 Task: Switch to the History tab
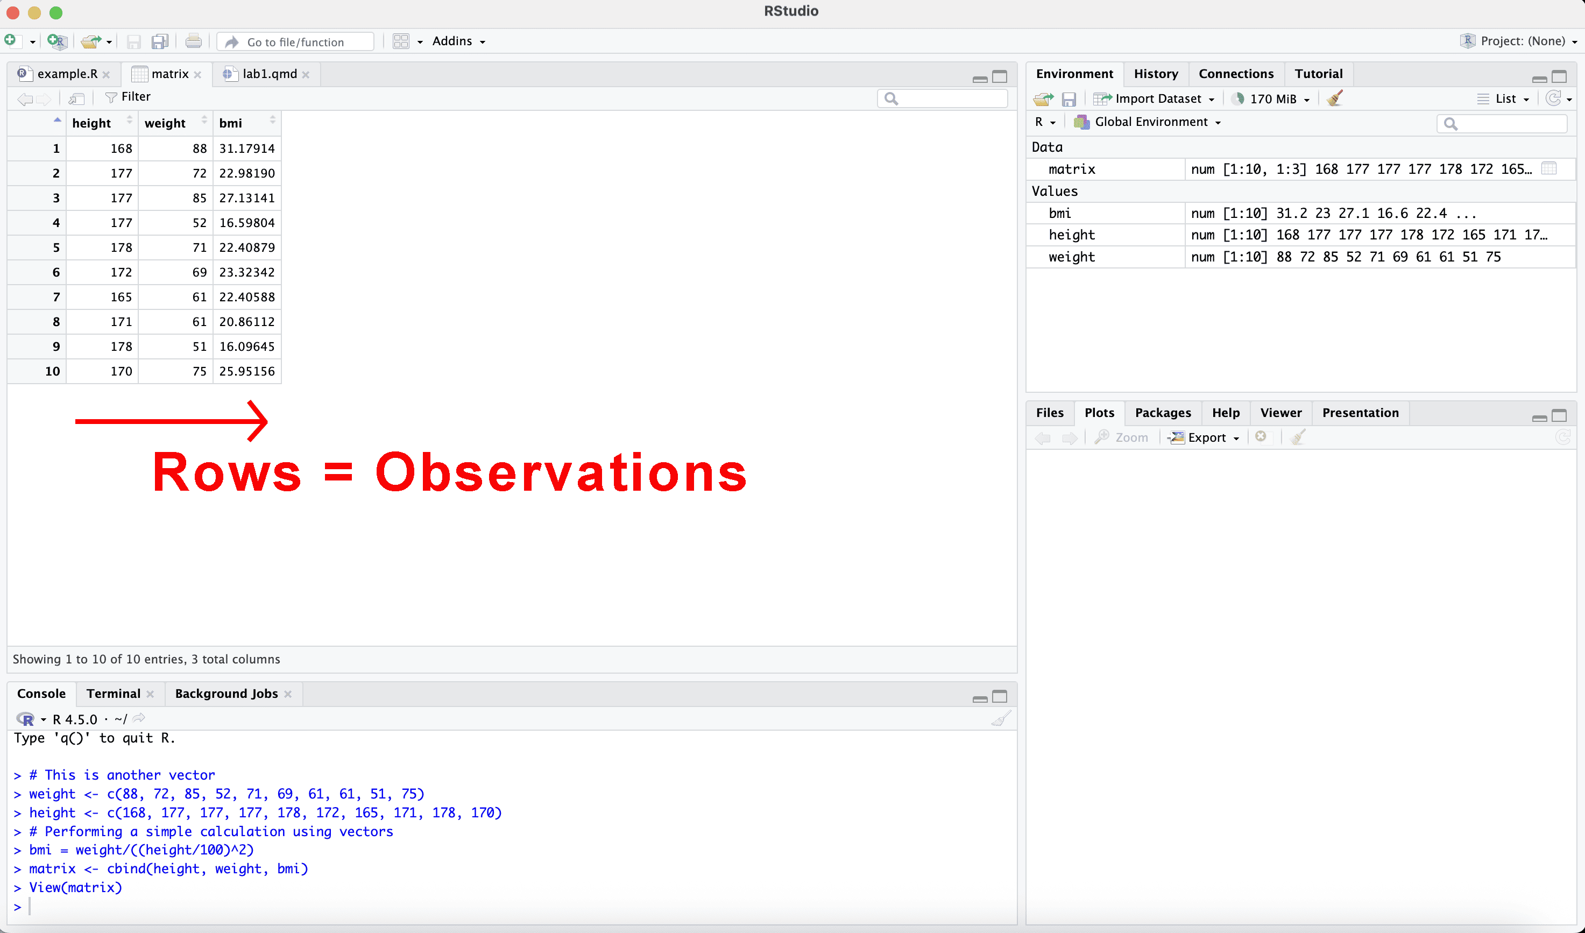click(x=1156, y=74)
